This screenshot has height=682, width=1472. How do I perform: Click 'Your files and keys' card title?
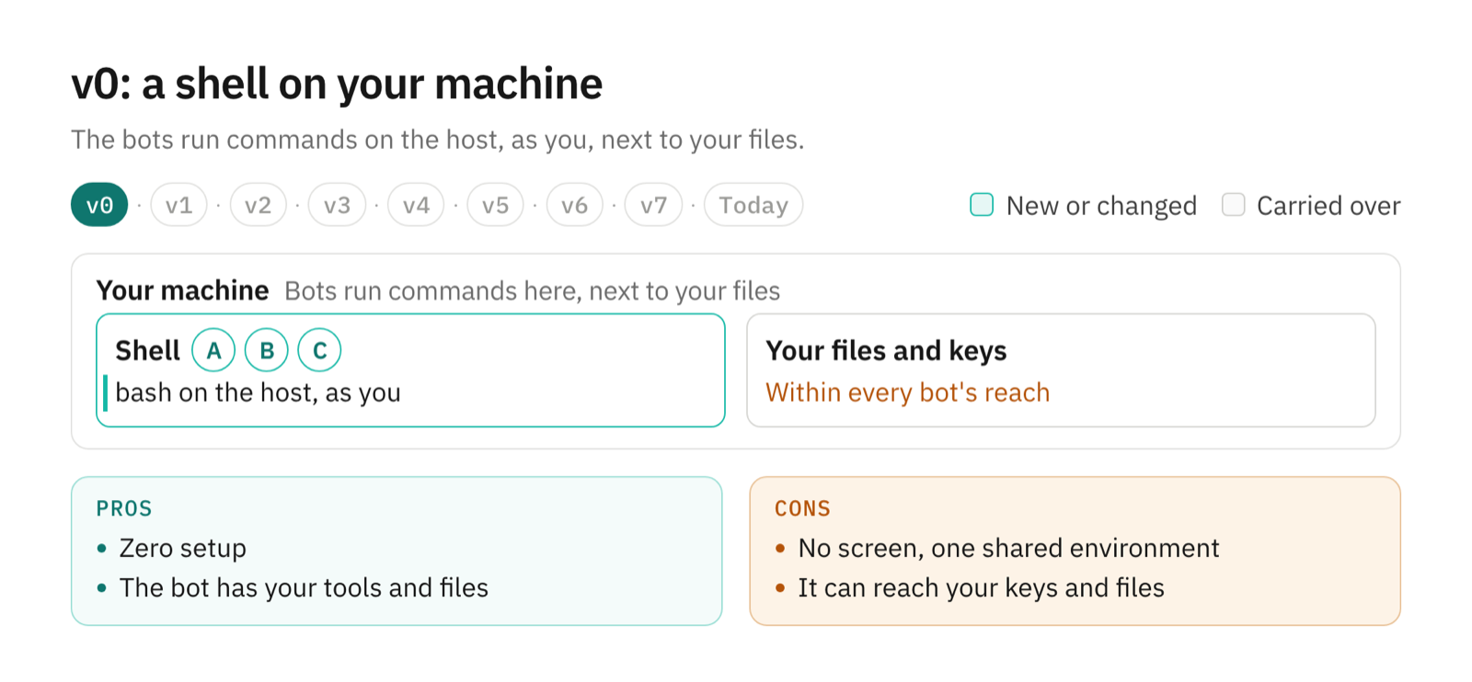coord(886,350)
